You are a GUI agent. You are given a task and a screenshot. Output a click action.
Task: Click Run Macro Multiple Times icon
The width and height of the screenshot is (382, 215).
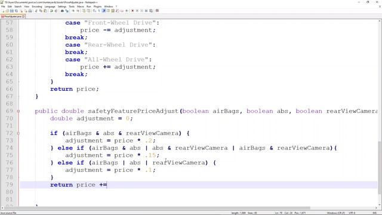[146, 11]
